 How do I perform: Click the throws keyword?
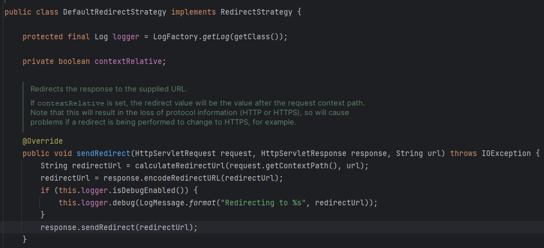(x=464, y=153)
